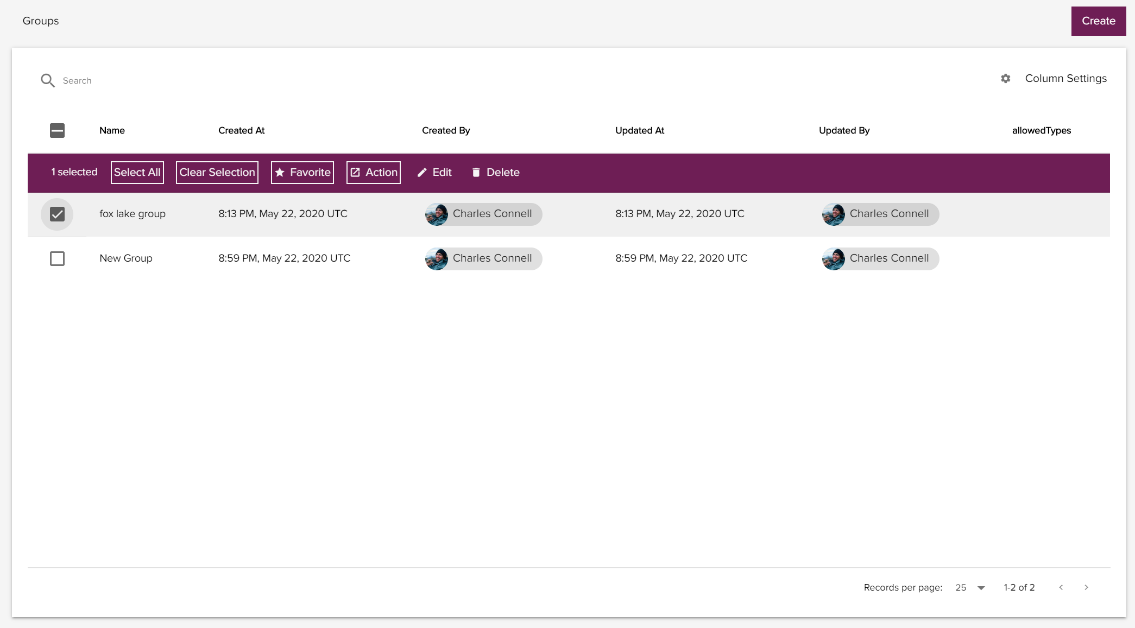The height and width of the screenshot is (628, 1135).
Task: Click the Delete trash icon
Action: pyautogui.click(x=476, y=172)
